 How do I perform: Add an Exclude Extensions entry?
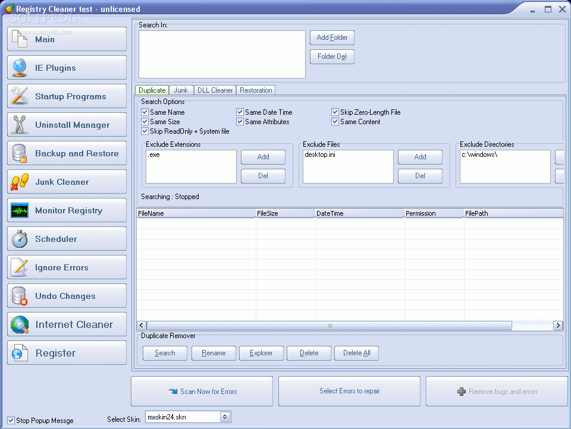point(263,157)
